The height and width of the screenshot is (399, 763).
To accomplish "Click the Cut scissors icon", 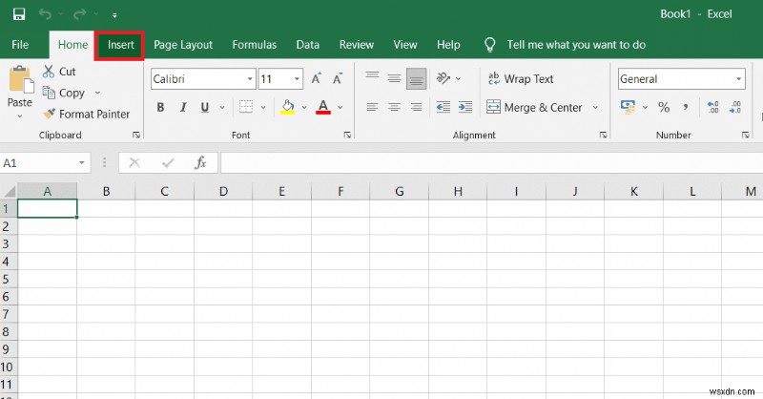I will click(48, 72).
